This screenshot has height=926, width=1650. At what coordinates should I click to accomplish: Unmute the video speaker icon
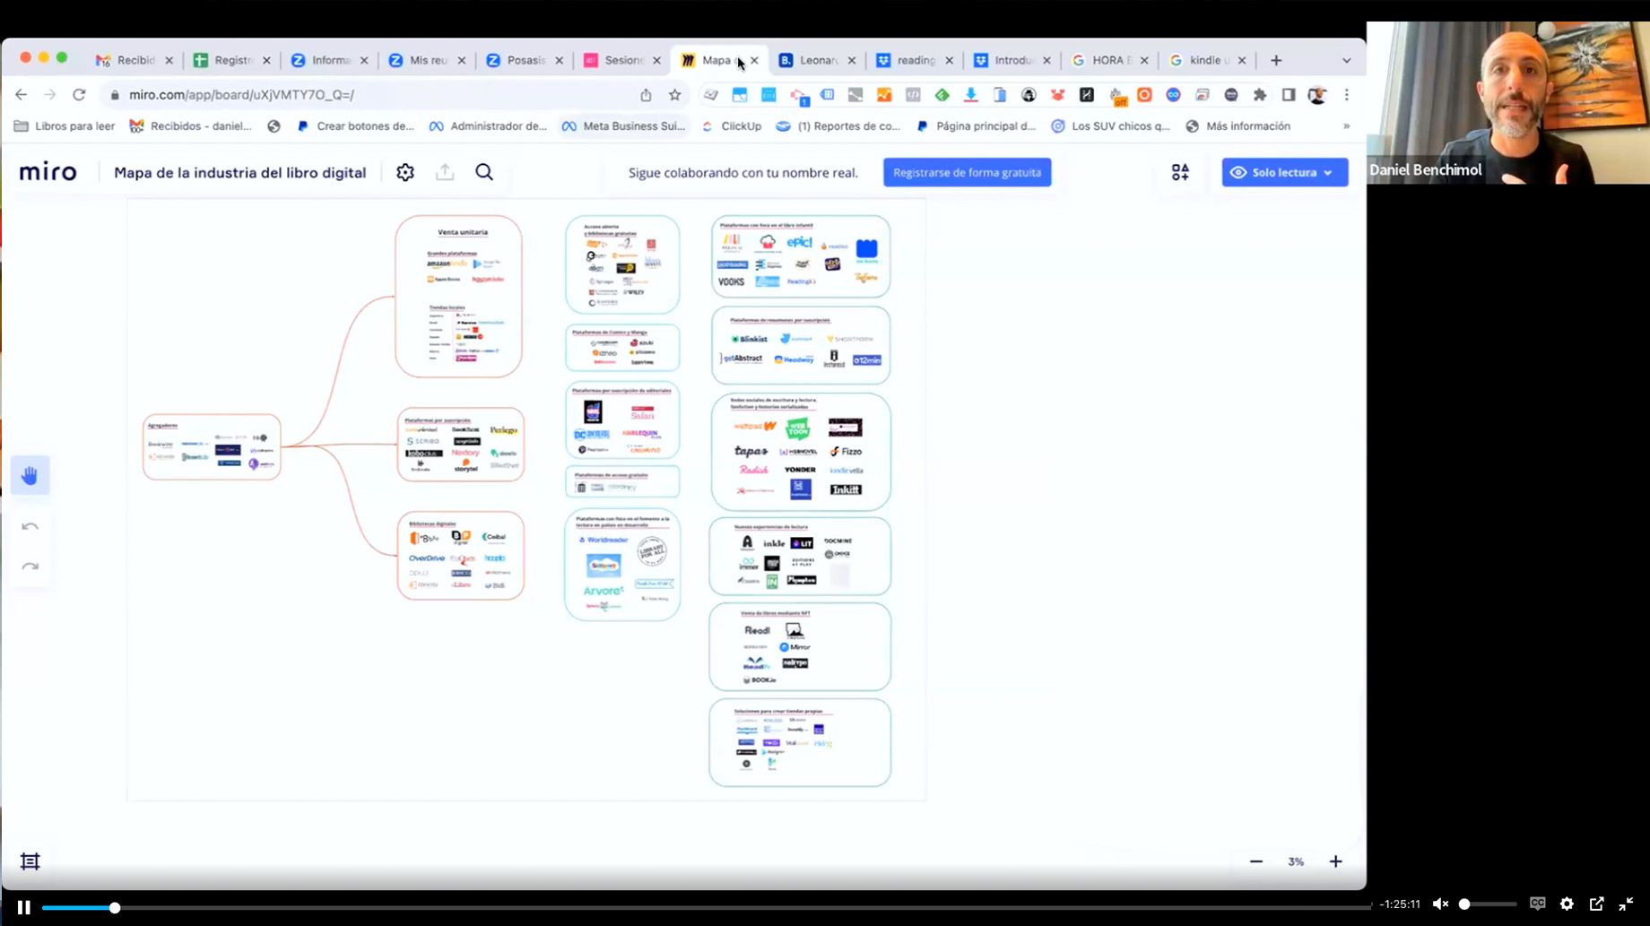(1440, 904)
